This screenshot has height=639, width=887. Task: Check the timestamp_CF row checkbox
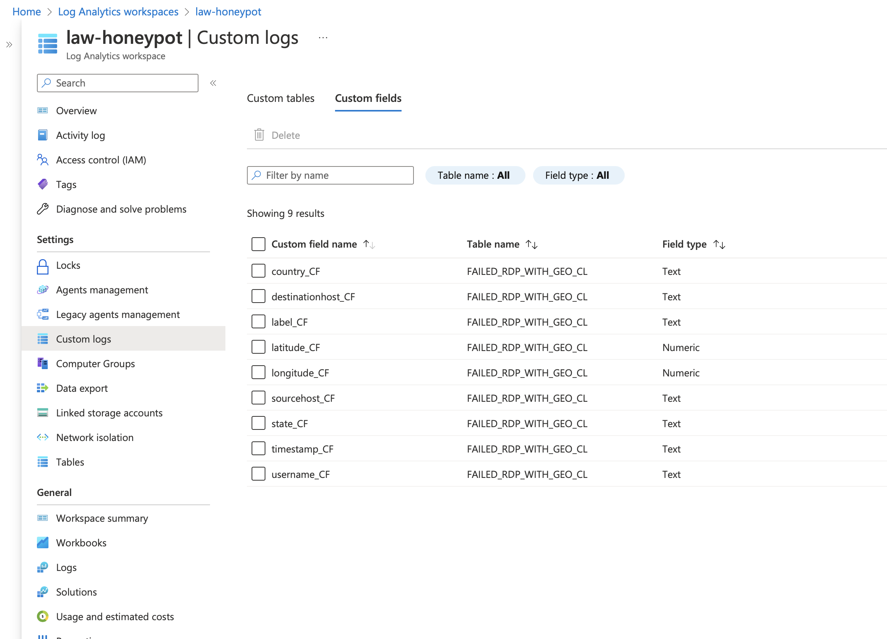click(x=258, y=449)
